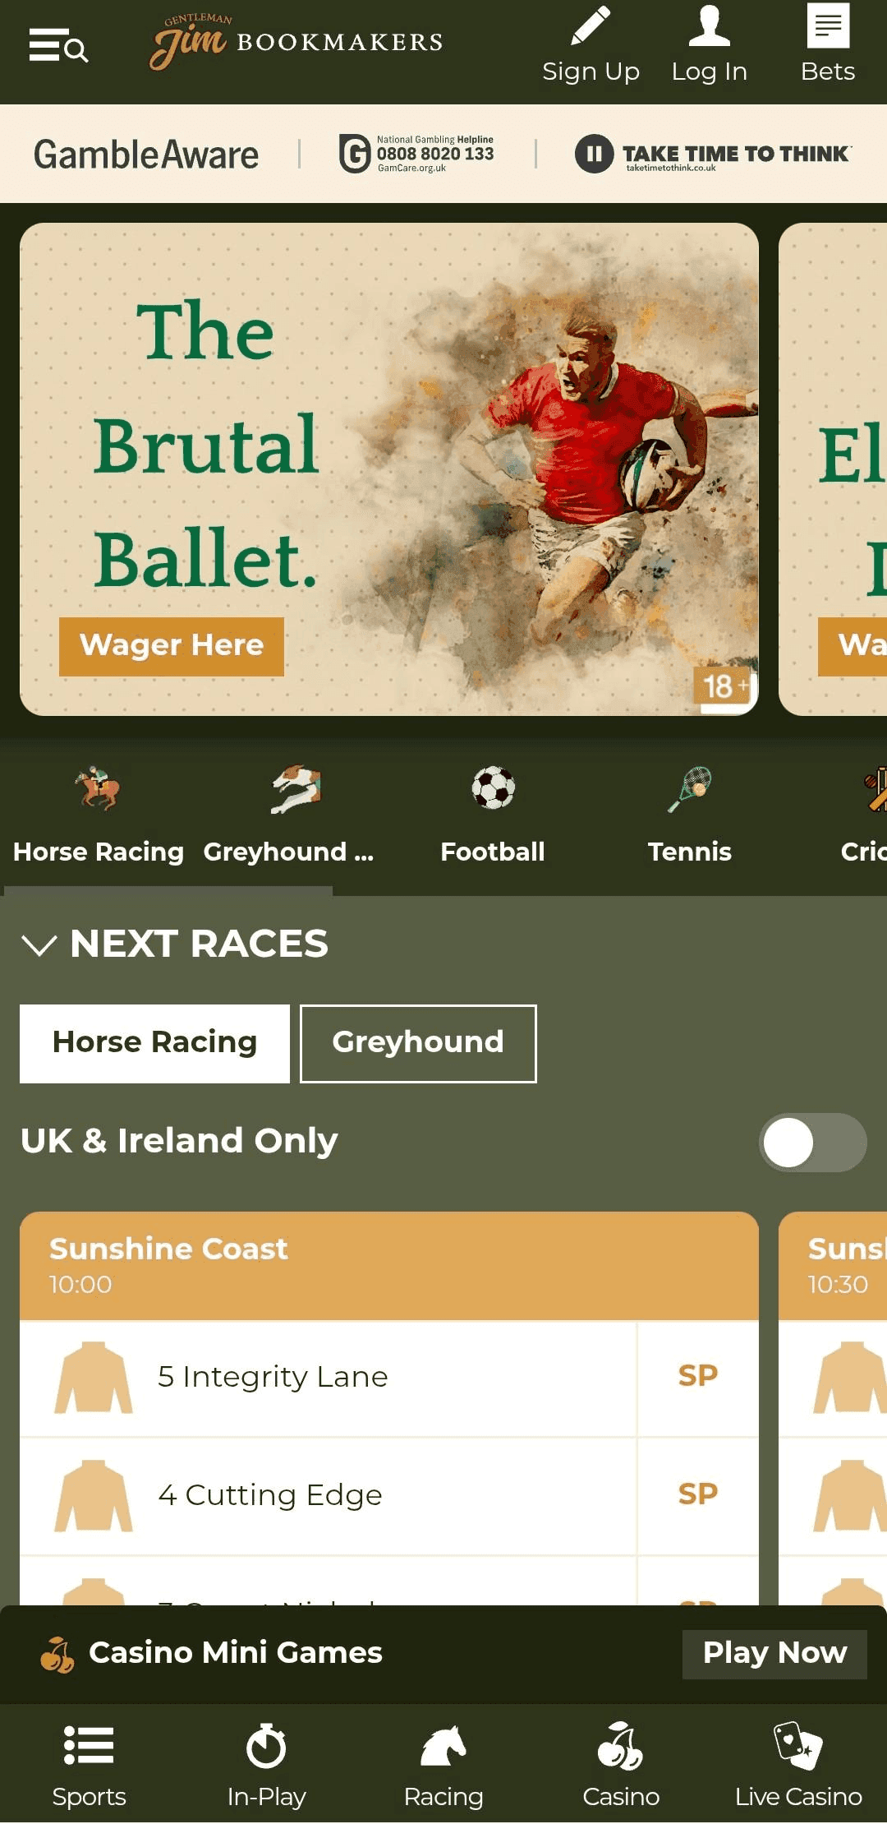Tap the Sign Up pencil icon
This screenshot has height=1824, width=887.
(591, 25)
